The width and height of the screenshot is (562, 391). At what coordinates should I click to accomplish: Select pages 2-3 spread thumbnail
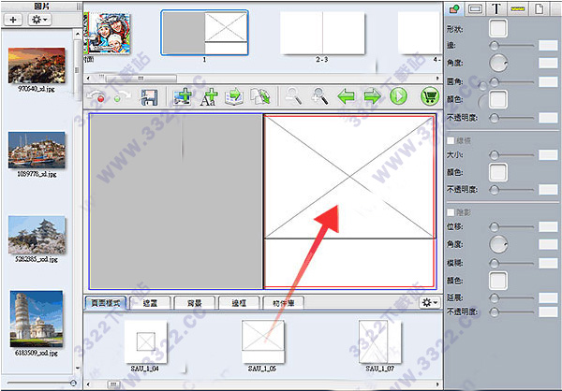click(x=322, y=33)
